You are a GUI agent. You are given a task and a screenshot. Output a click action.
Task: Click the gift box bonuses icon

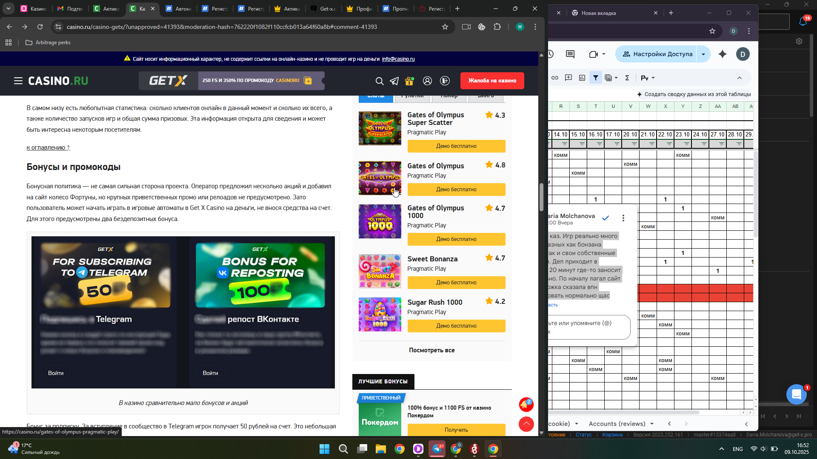(x=409, y=81)
